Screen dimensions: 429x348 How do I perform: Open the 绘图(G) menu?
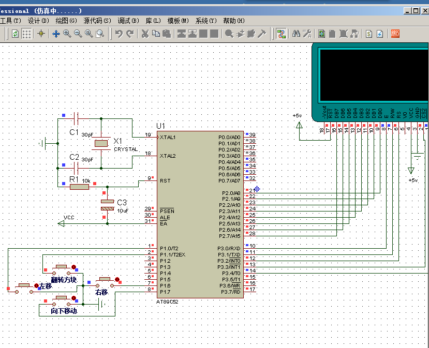coord(66,21)
